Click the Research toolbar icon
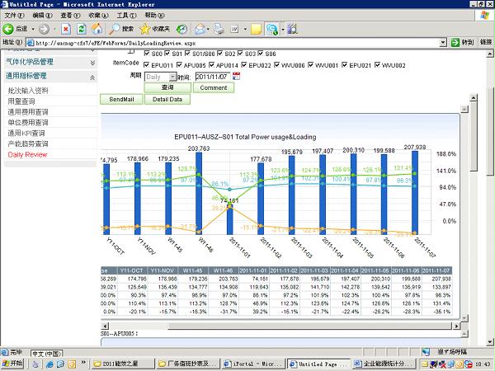Screen dimensions: 495x371 pos(292,30)
